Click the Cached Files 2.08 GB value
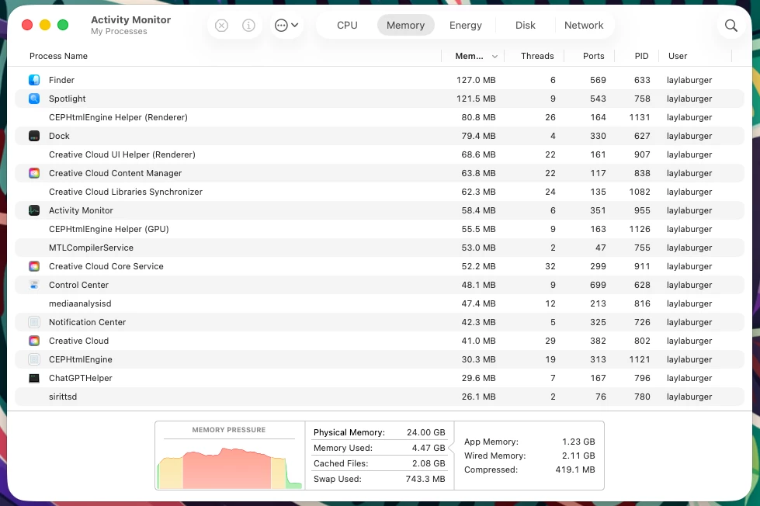The width and height of the screenshot is (760, 506). (429, 463)
